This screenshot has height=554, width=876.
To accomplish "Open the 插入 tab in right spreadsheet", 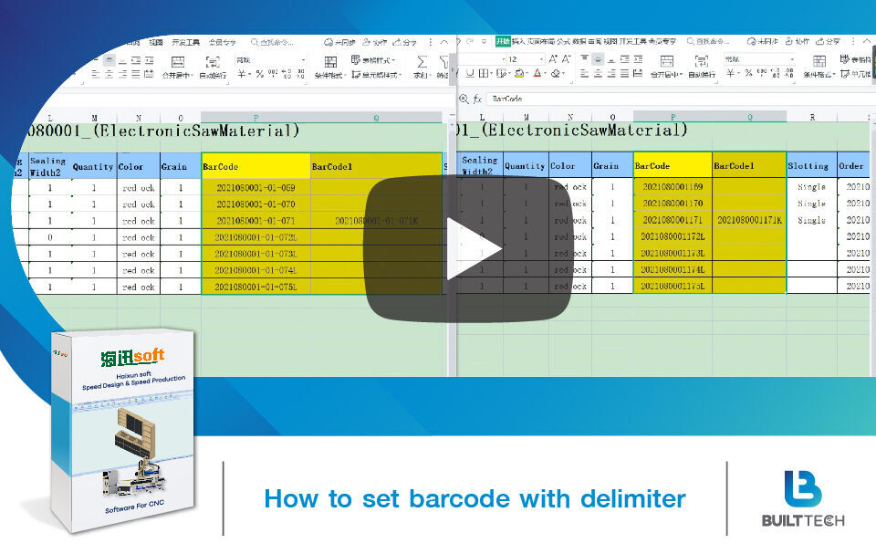I will [518, 41].
